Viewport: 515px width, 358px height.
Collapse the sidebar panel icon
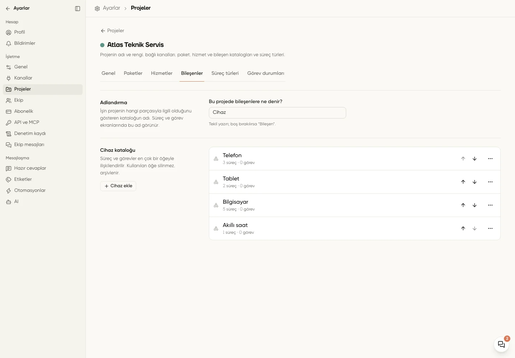pos(78,9)
